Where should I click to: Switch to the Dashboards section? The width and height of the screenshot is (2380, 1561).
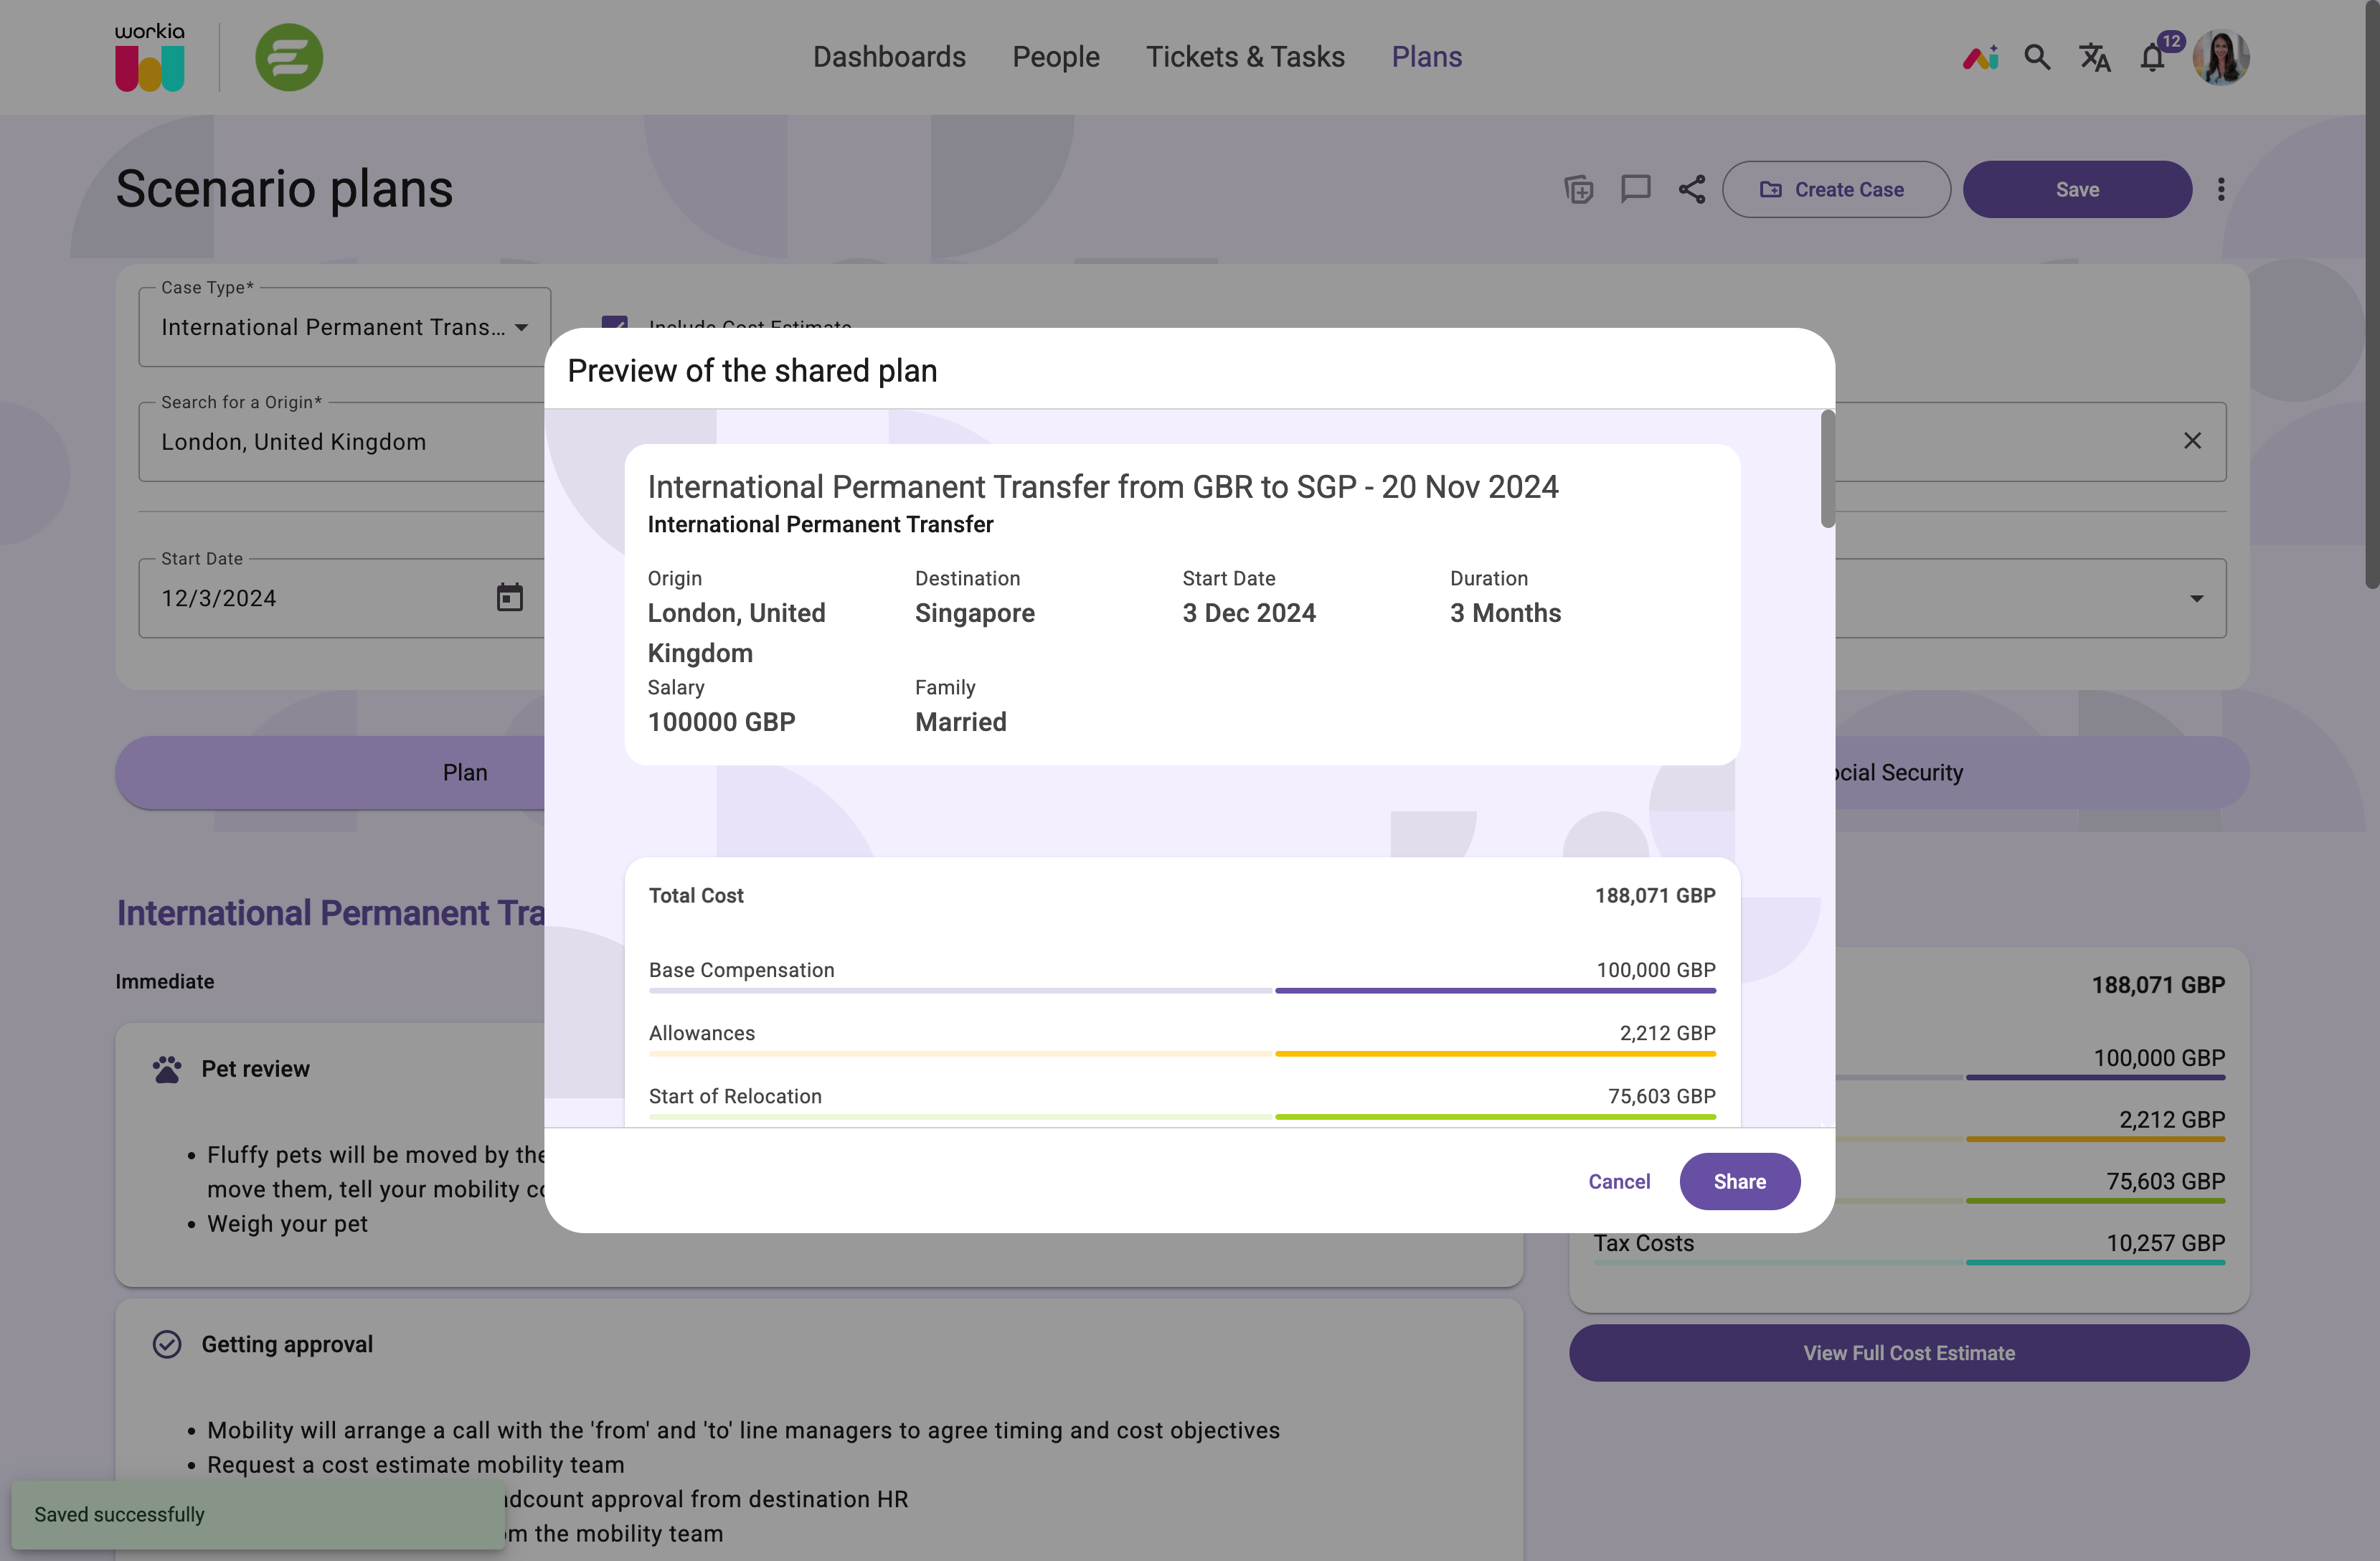889,57
